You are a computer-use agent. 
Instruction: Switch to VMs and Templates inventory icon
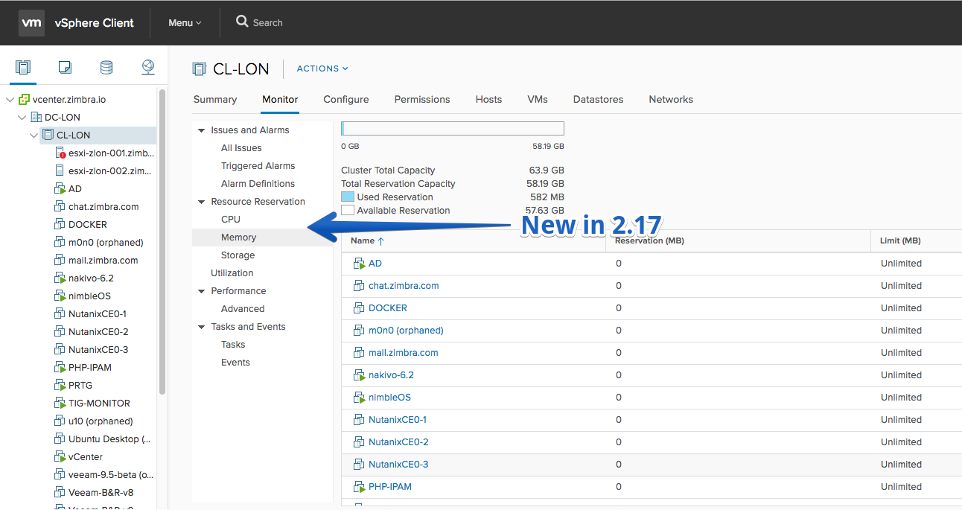[x=65, y=68]
